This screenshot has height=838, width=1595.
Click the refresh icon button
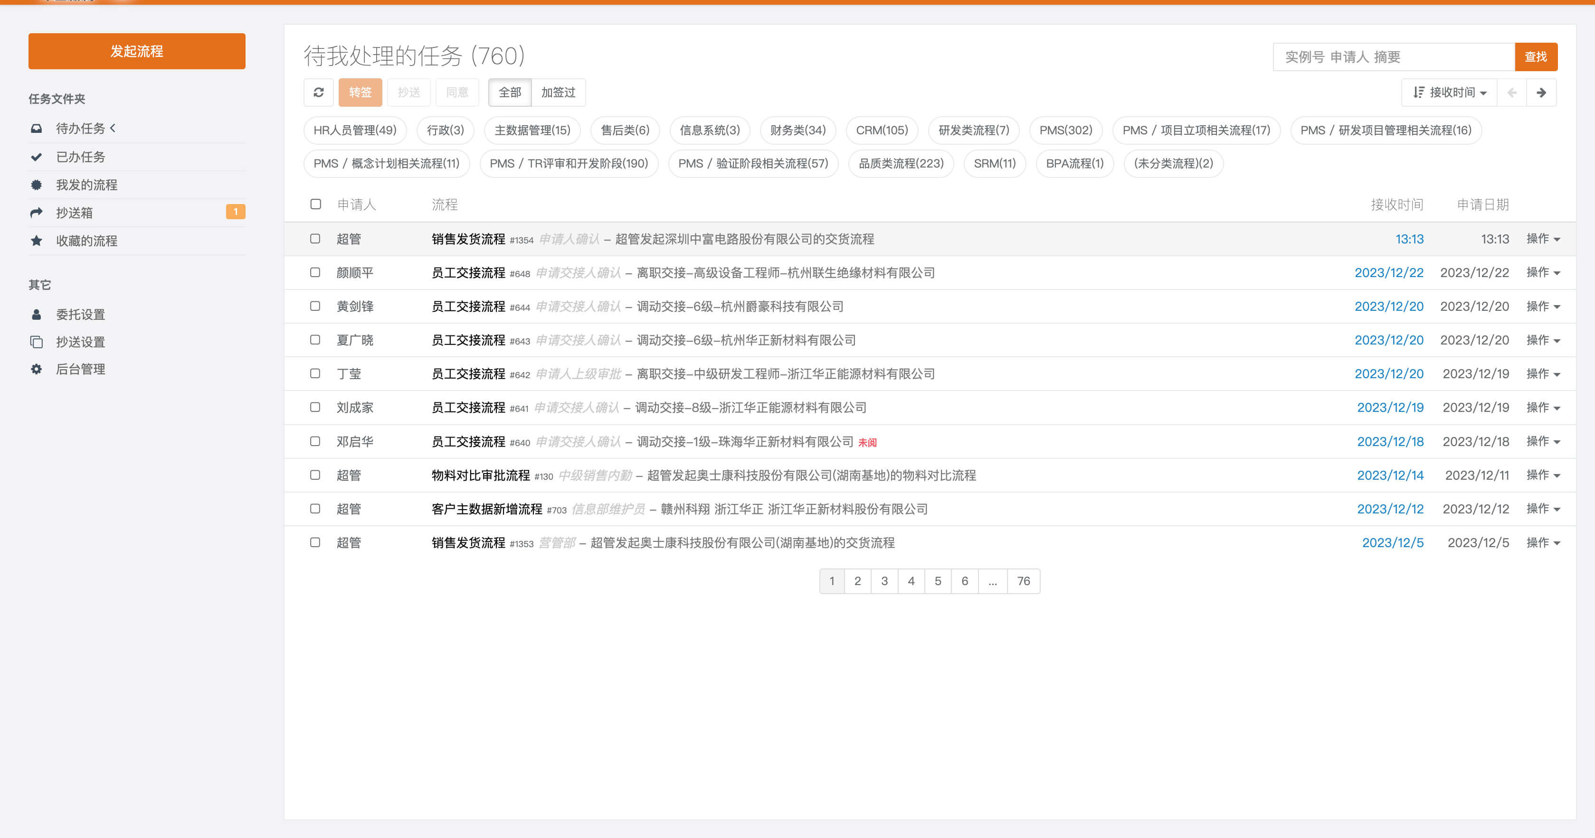tap(318, 92)
